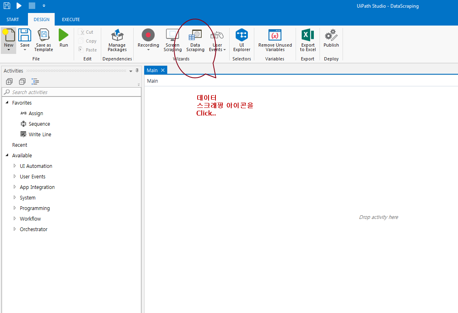Open Manage Packages

point(117,41)
